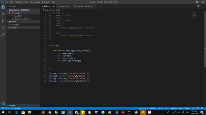Change line ending via CRLF
The width and height of the screenshot is (206, 115).
pyautogui.click(x=166, y=108)
